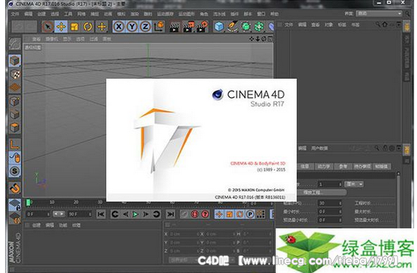This screenshot has height=273, width=417.
Task: Switch to Edges mode
Action: pos(15,115)
